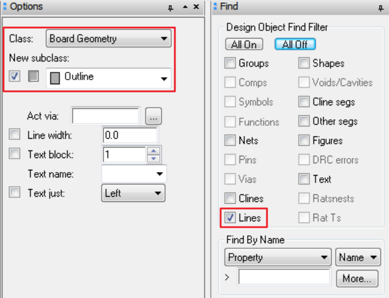Viewport: 389px width, 298px height.
Task: Click the All On button
Action: coord(244,44)
